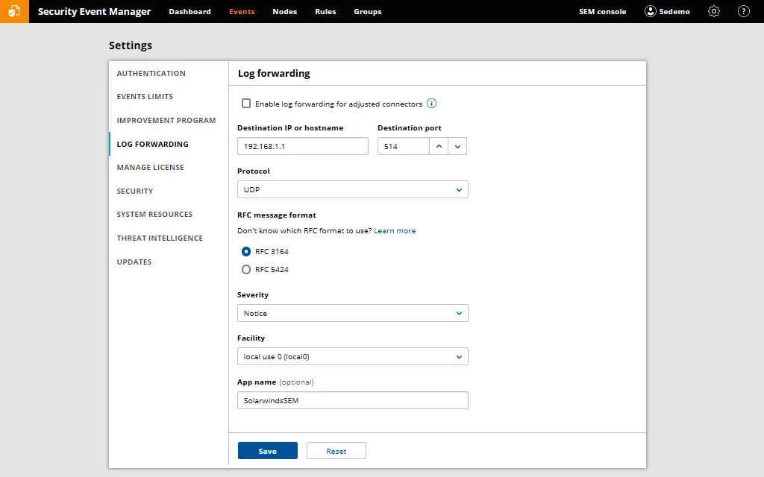Open the Severity dropdown
This screenshot has width=764, height=477.
[352, 313]
